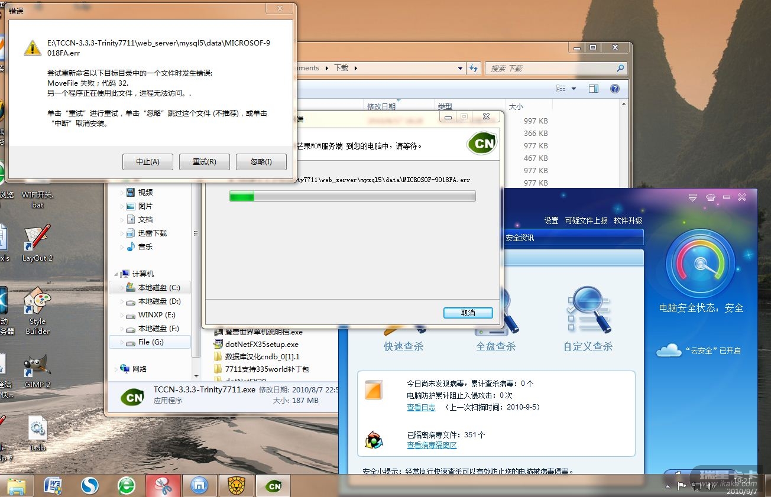Expand the 迅雷下载 tree node

(122, 233)
